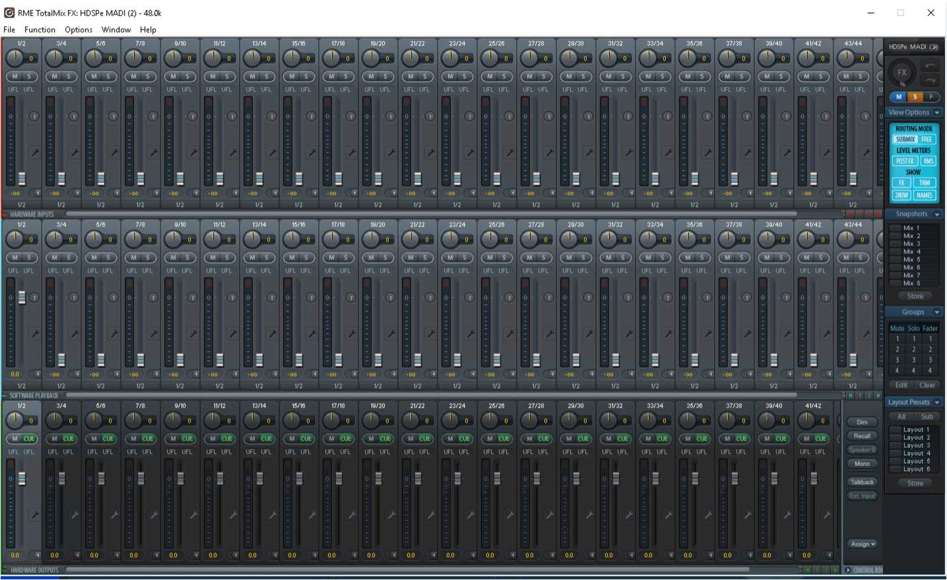The height and width of the screenshot is (580, 947).
Task: Click the redo arrow in the right panel
Action: 929,81
